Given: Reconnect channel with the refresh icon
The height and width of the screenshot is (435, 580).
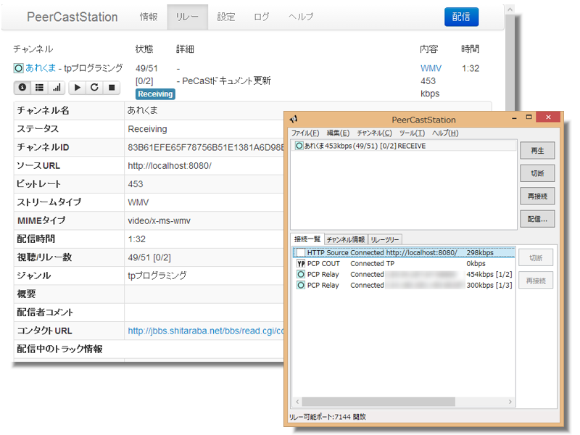Looking at the screenshot, I should click(94, 88).
